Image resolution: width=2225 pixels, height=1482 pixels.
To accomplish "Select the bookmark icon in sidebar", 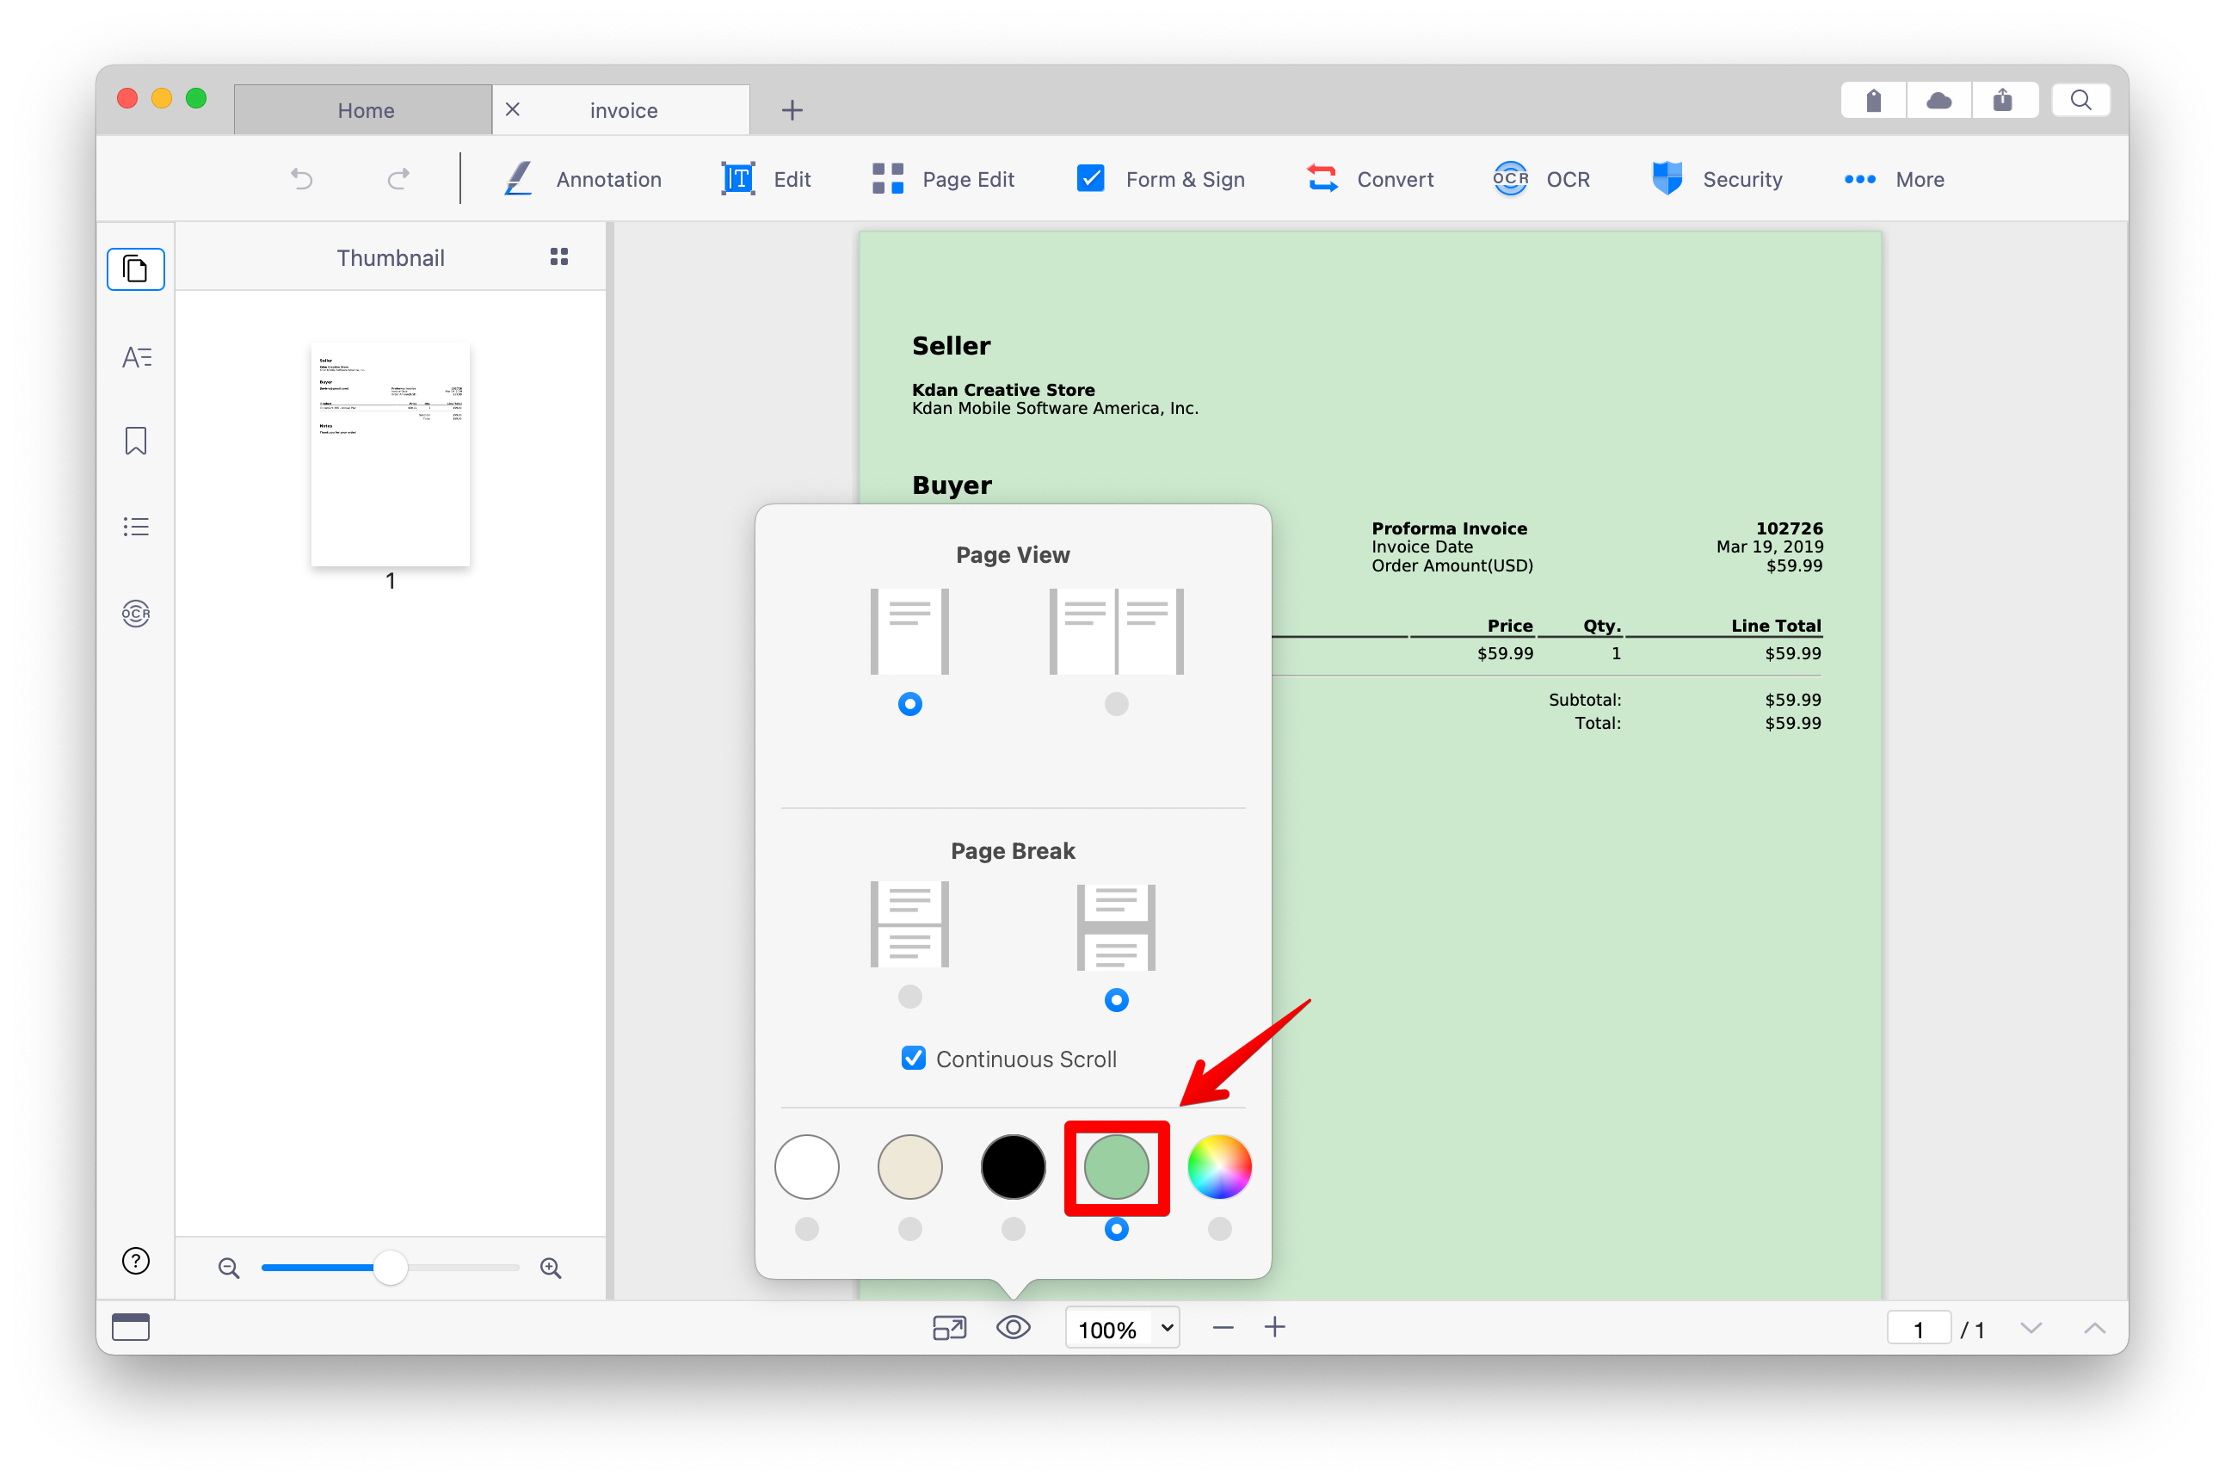I will click(x=136, y=441).
